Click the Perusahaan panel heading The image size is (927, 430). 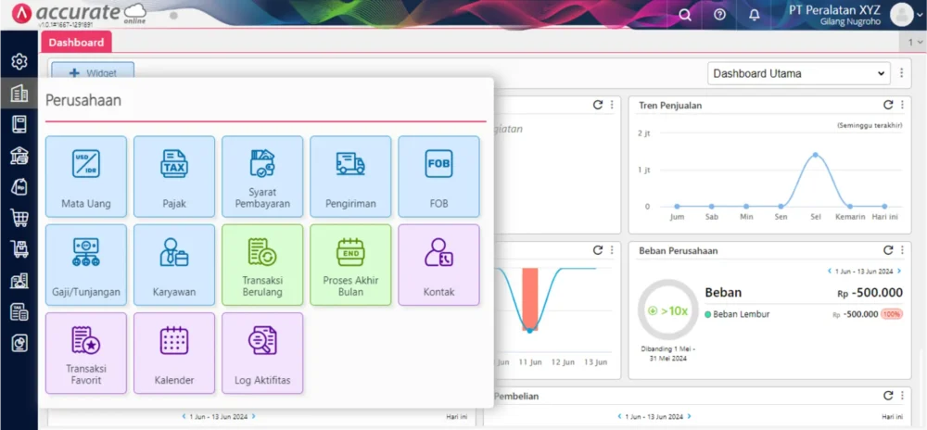83,100
